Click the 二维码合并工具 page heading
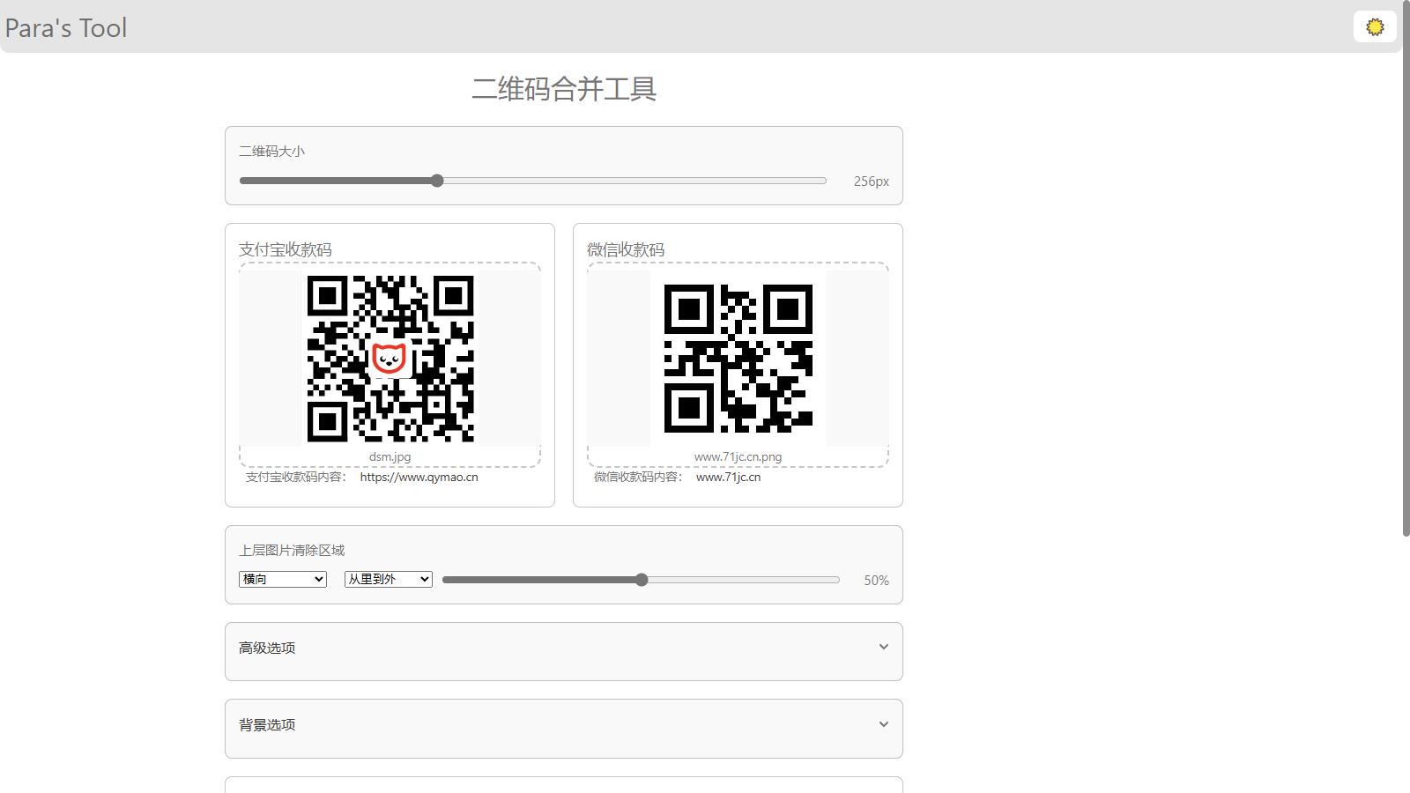Screen dimensions: 1410x793 (x=564, y=89)
